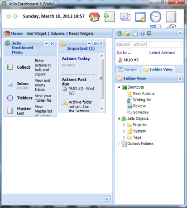Open the house-shaped Home toolbar icon
The image size is (187, 208).
pyautogui.click(x=94, y=17)
